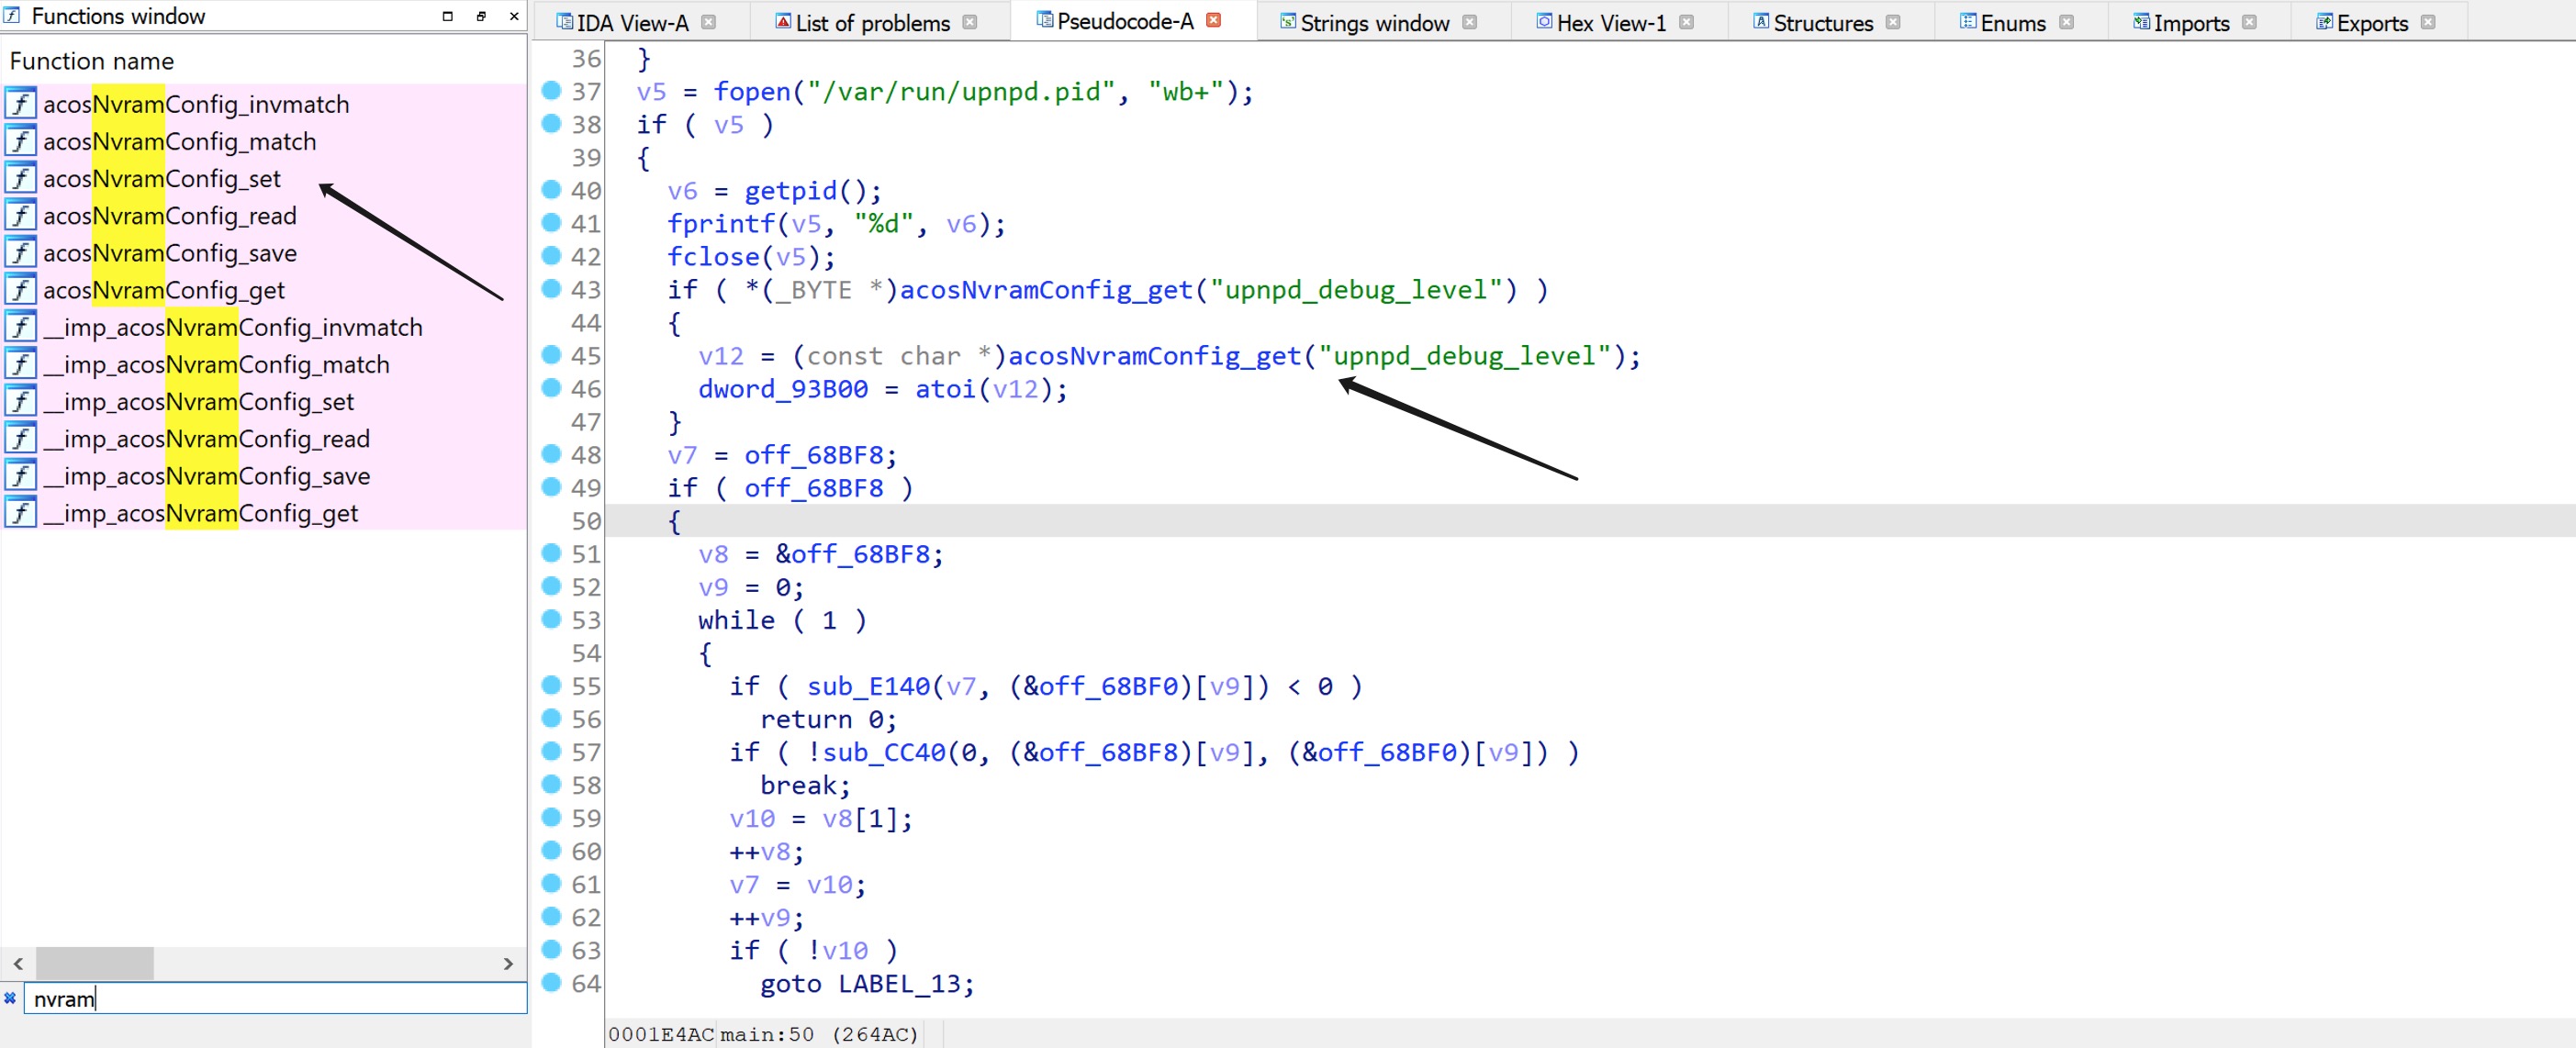The image size is (2576, 1048).
Task: Click the nvram filter input field
Action: tap(275, 998)
